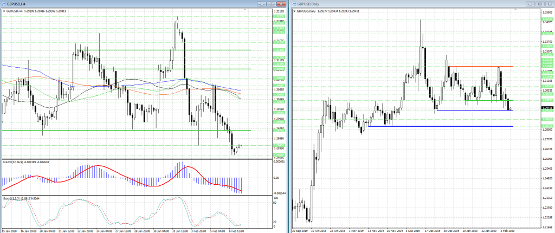Click the GBPUSD,H4 window chart icon

pyautogui.click(x=4, y=4)
